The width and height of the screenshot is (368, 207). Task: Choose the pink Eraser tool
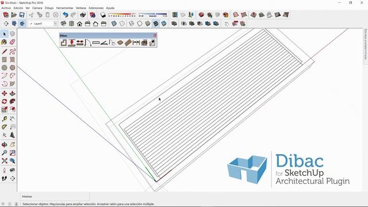click(x=12, y=42)
